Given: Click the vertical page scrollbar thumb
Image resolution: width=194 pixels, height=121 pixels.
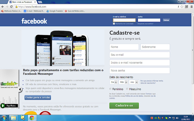Looking at the screenshot, I should (193, 50).
